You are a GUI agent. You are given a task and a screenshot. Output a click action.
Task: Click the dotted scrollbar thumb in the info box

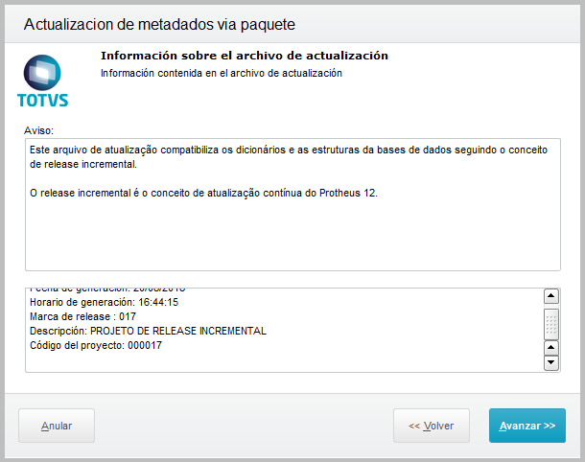pyautogui.click(x=551, y=324)
